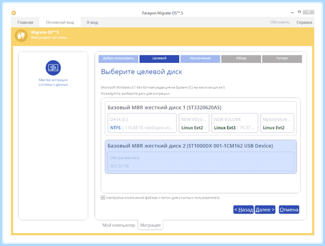Screen dimensions: 325x246
Task: Open the system and data migration wizard icon
Action: click(x=53, y=68)
